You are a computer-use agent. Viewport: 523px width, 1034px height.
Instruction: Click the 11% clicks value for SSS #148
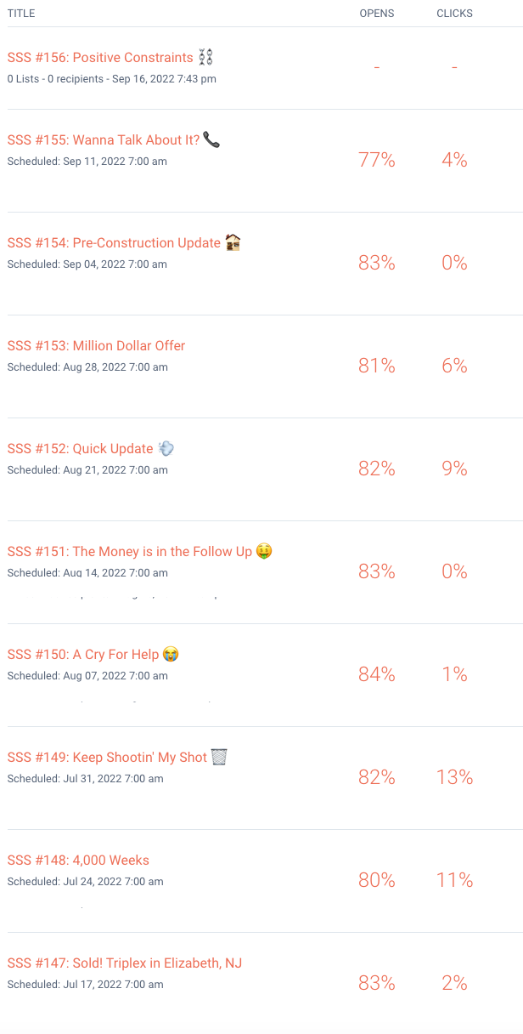coord(454,880)
